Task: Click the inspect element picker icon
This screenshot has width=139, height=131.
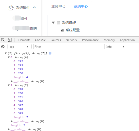Action: point(3,40)
